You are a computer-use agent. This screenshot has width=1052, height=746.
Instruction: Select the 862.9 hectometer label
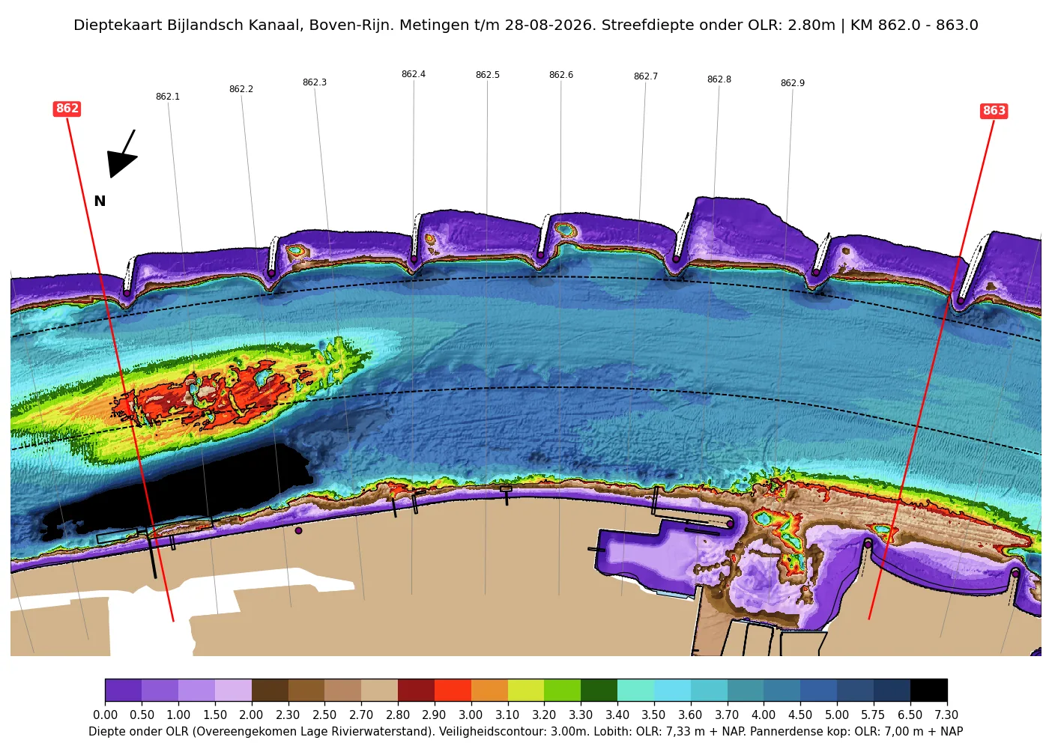point(793,83)
